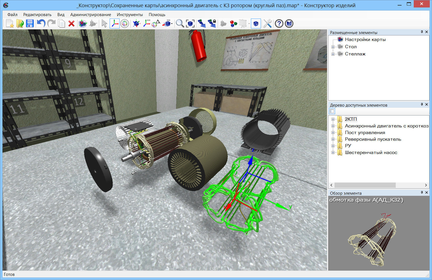Toggle the highlighted blue cube mode button
The image size is (432, 280).
[256, 24]
